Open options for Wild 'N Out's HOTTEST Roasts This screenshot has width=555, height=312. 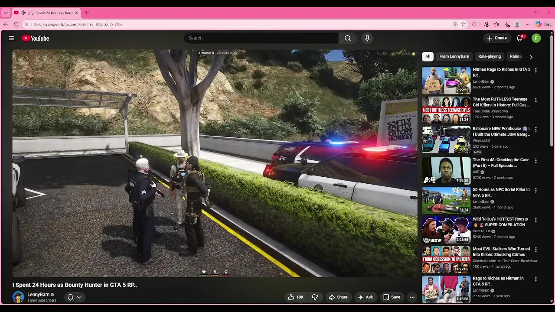[x=536, y=220]
